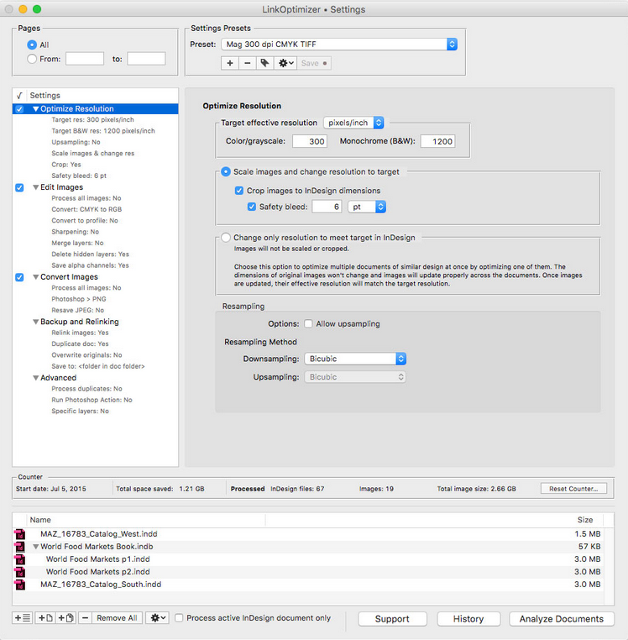The image size is (628, 640).
Task: Select Backup and Relinking settings section
Action: [x=79, y=322]
